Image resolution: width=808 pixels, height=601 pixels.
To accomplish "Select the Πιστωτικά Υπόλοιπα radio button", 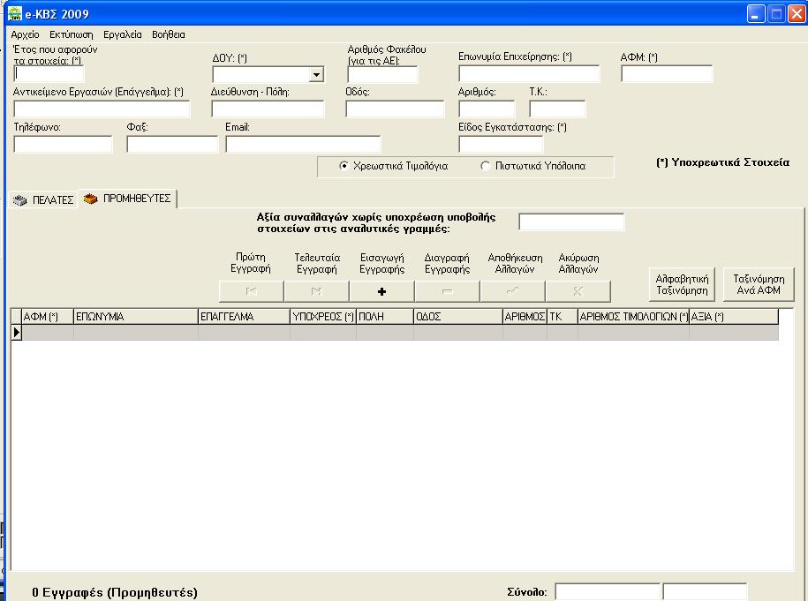I will coord(485,166).
